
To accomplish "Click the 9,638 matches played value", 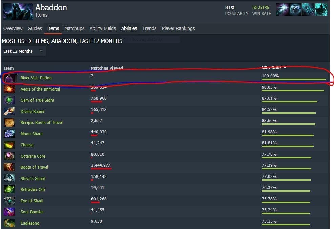I will pos(97,221).
